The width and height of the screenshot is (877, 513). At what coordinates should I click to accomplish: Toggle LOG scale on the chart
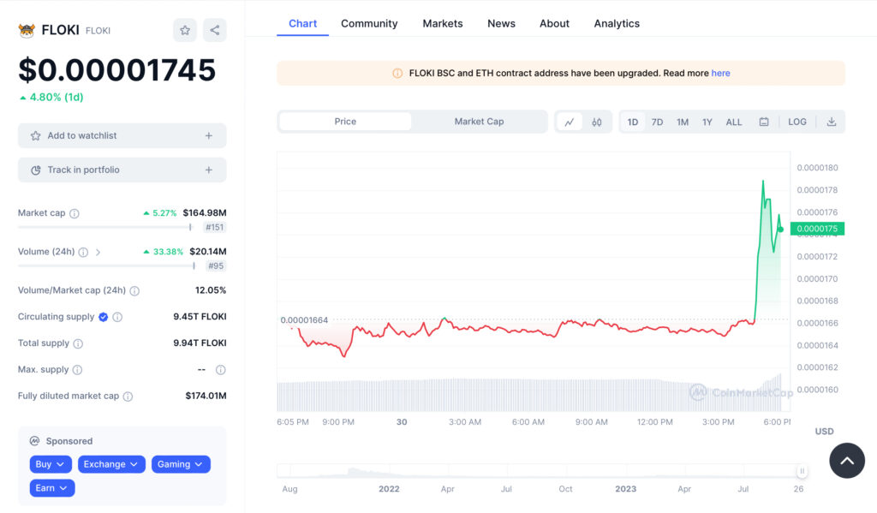[796, 122]
